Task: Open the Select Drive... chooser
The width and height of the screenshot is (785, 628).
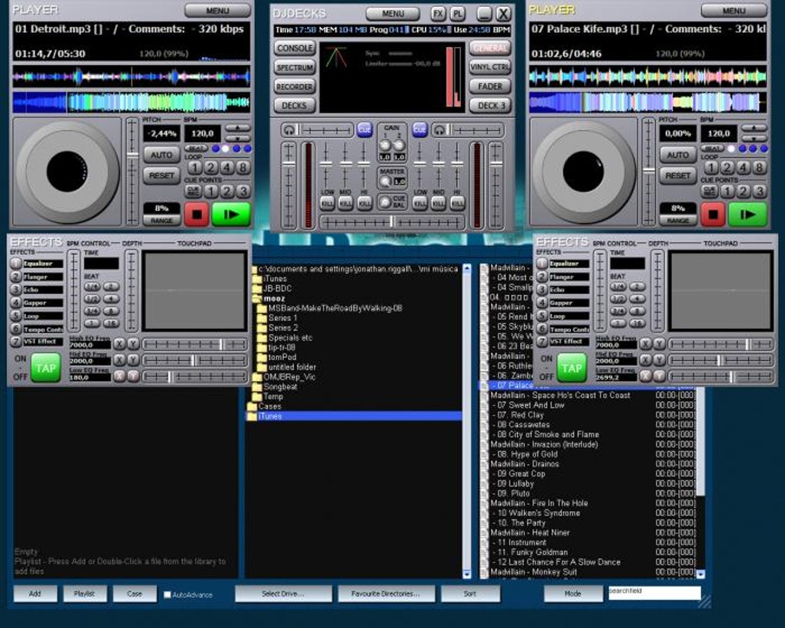Action: [x=283, y=593]
